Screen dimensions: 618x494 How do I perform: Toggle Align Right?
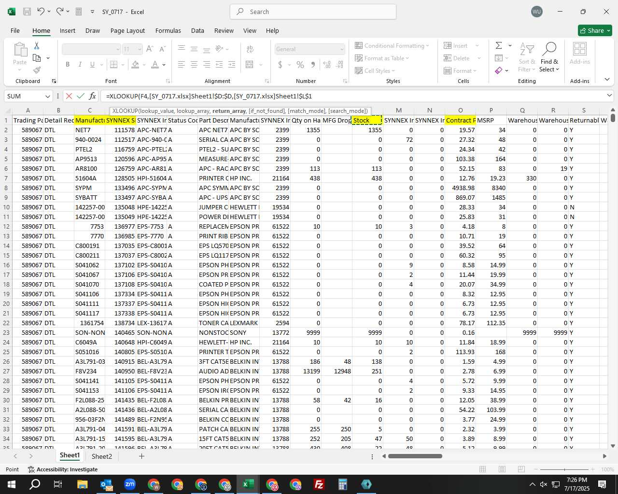coord(206,64)
